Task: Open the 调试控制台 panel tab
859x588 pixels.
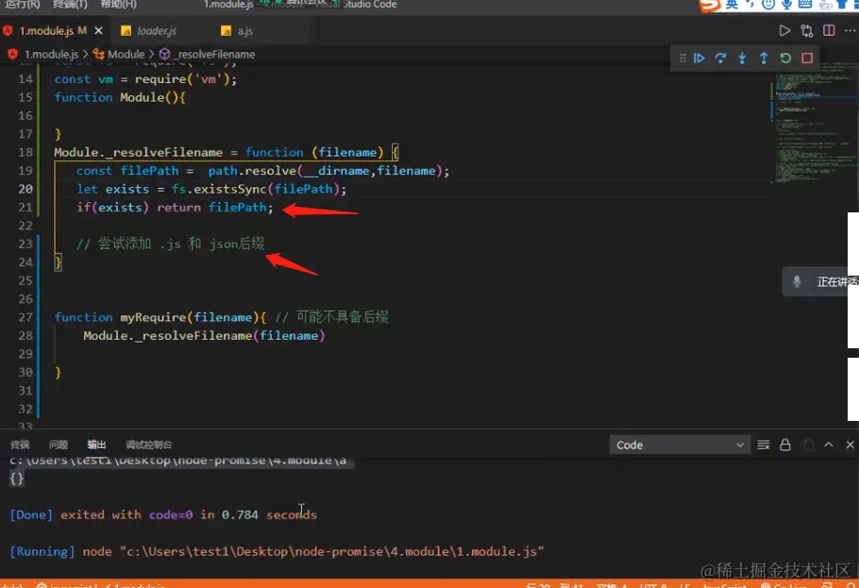Action: coord(148,445)
